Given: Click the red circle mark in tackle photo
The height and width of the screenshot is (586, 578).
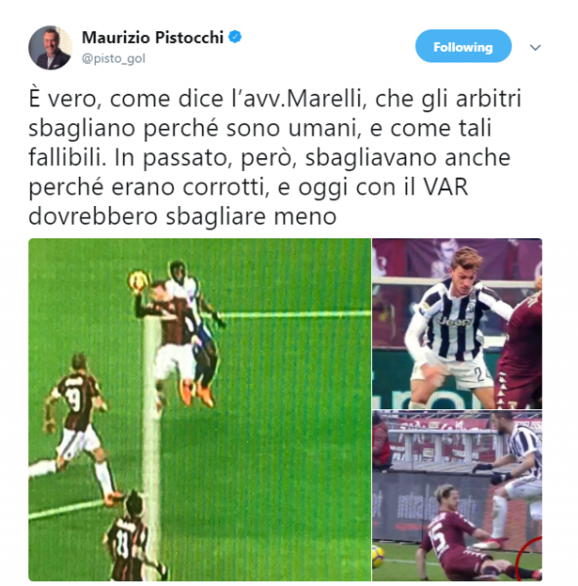Looking at the screenshot, I should [529, 559].
